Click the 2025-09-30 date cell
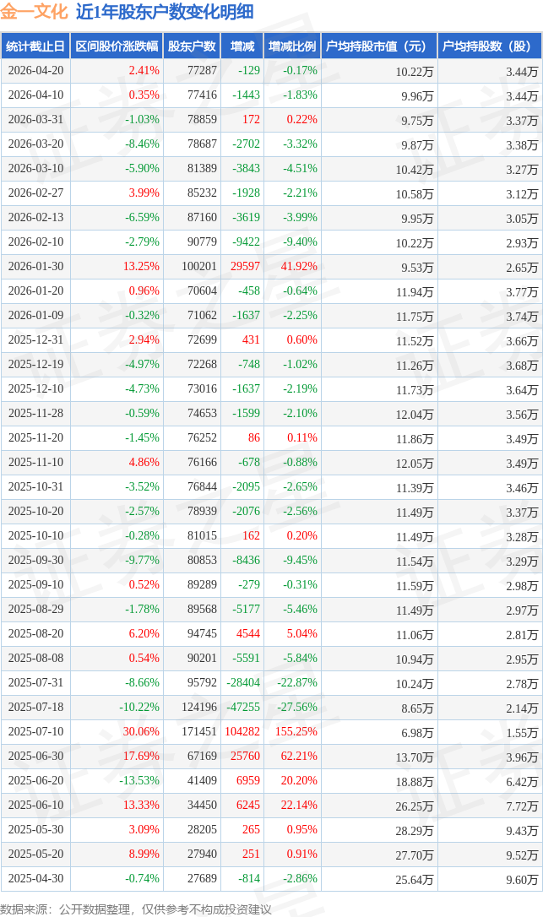This screenshot has height=917, width=543. (35, 561)
